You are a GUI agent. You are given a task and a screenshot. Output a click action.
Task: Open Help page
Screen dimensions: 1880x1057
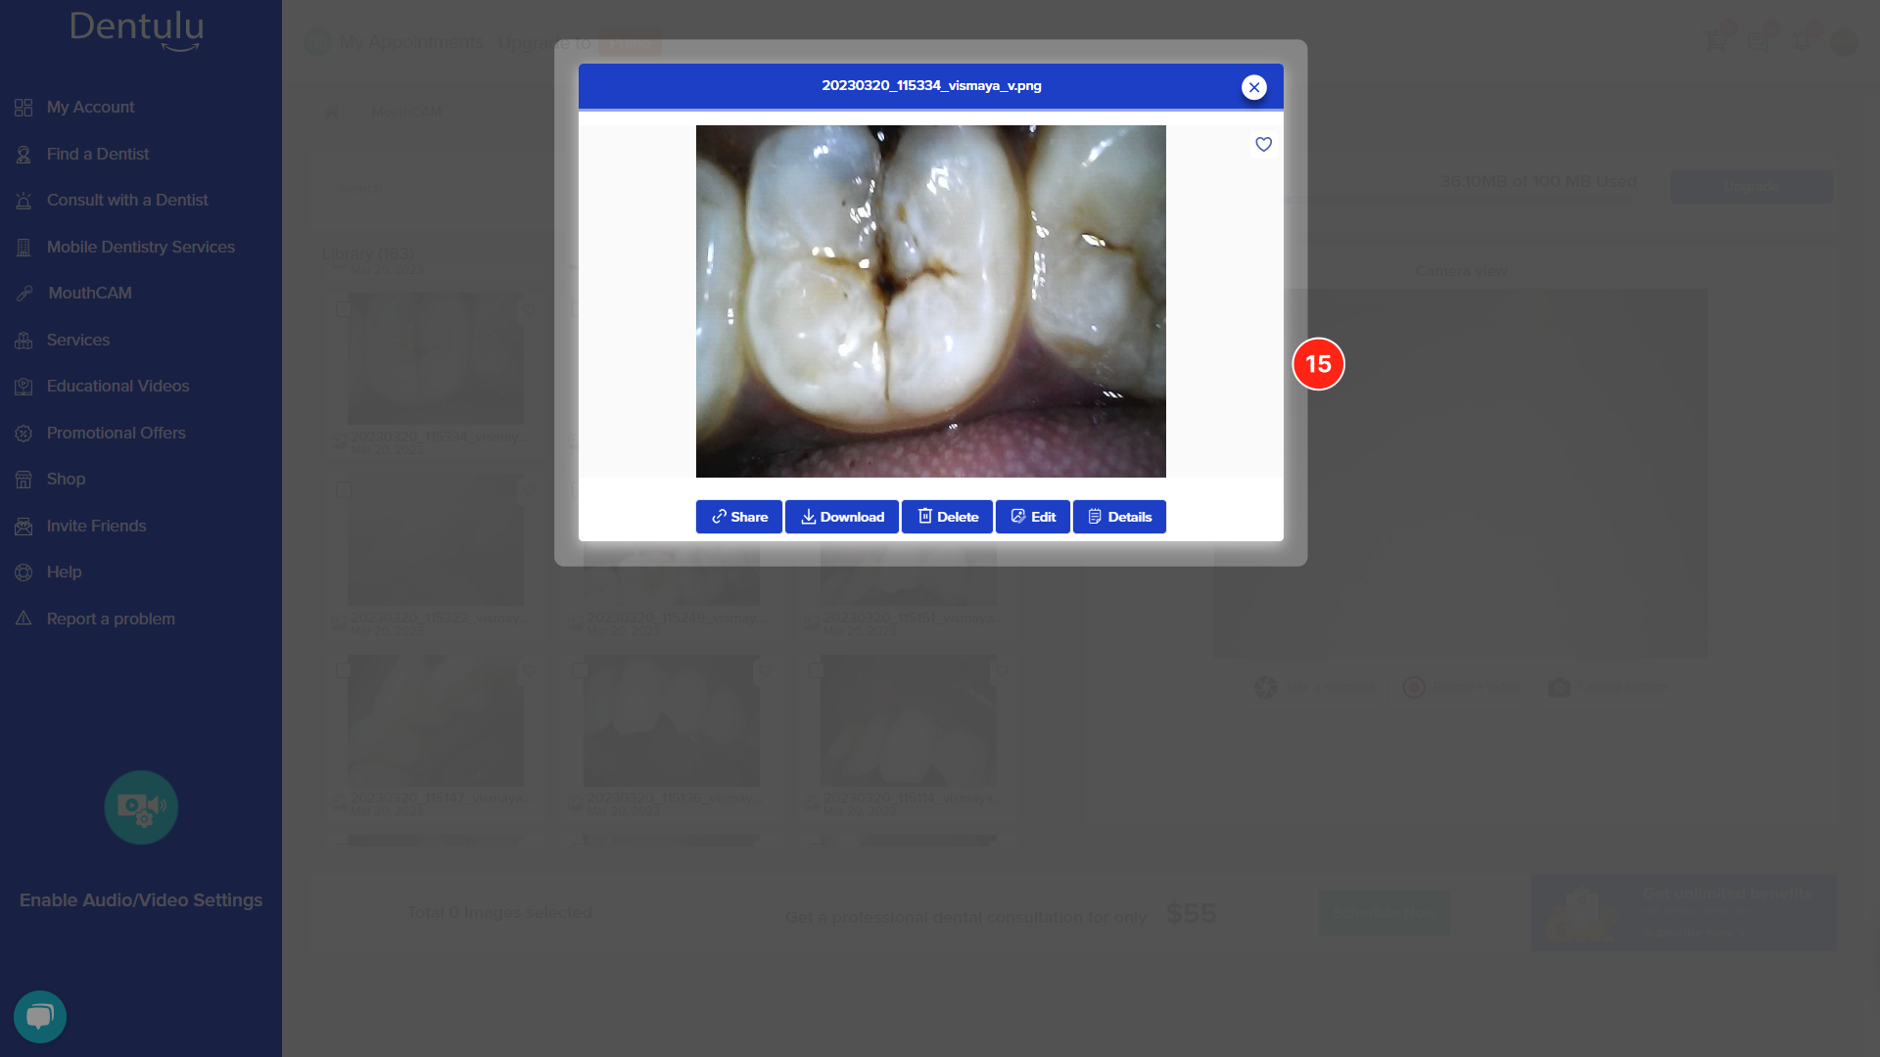point(64,573)
